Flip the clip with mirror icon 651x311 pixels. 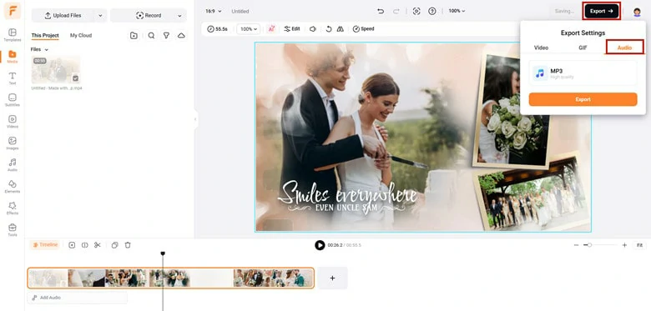tap(340, 29)
